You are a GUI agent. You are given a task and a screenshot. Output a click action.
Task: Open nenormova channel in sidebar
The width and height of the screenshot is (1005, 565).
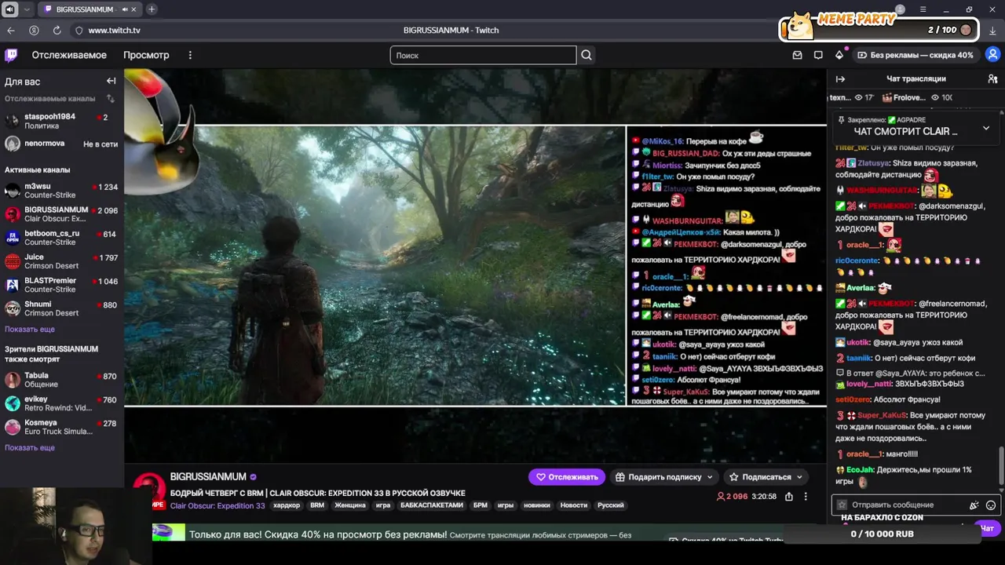coord(61,144)
